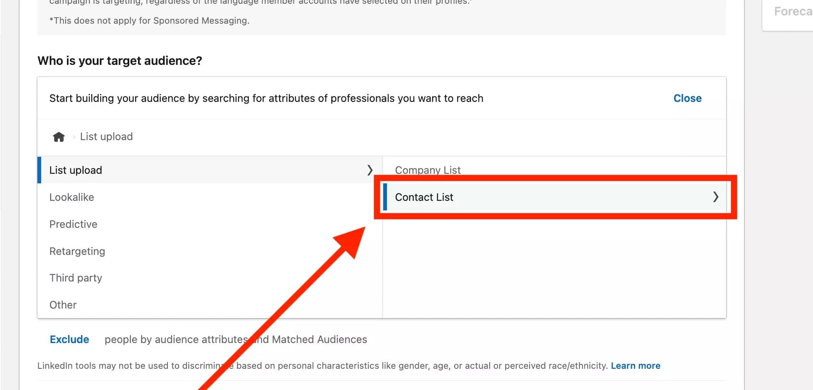Click the Who is your target audience heading
The width and height of the screenshot is (813, 390).
click(120, 61)
